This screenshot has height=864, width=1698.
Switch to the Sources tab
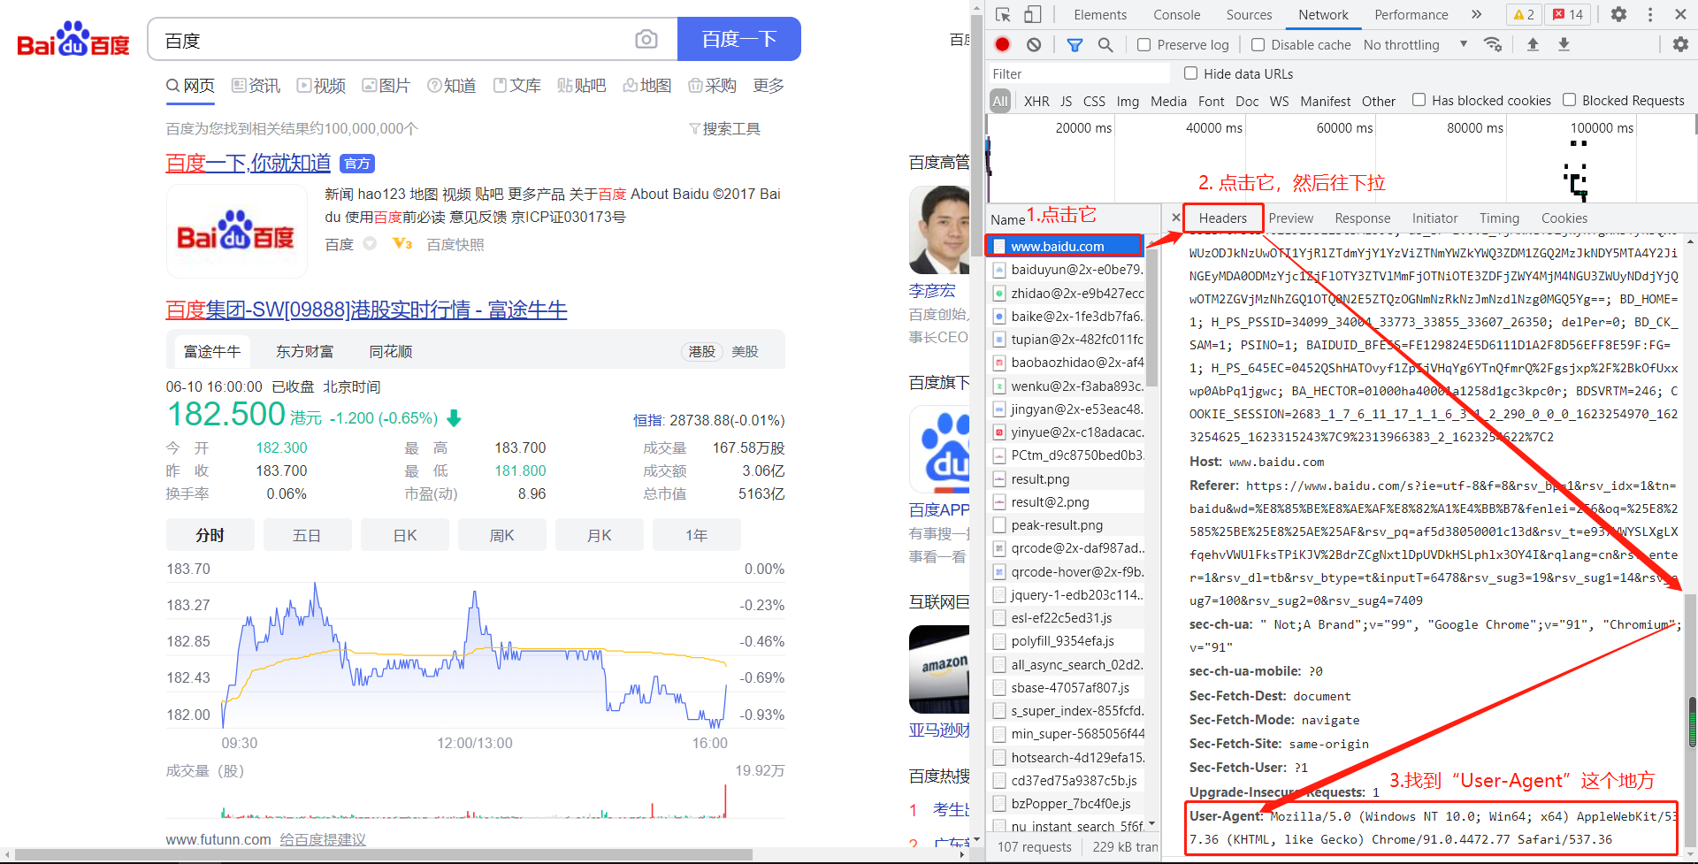[x=1249, y=15]
